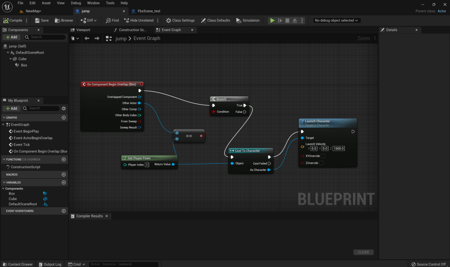Enable the ZOverride checkbox
This screenshot has width=450, height=267.
click(x=321, y=163)
